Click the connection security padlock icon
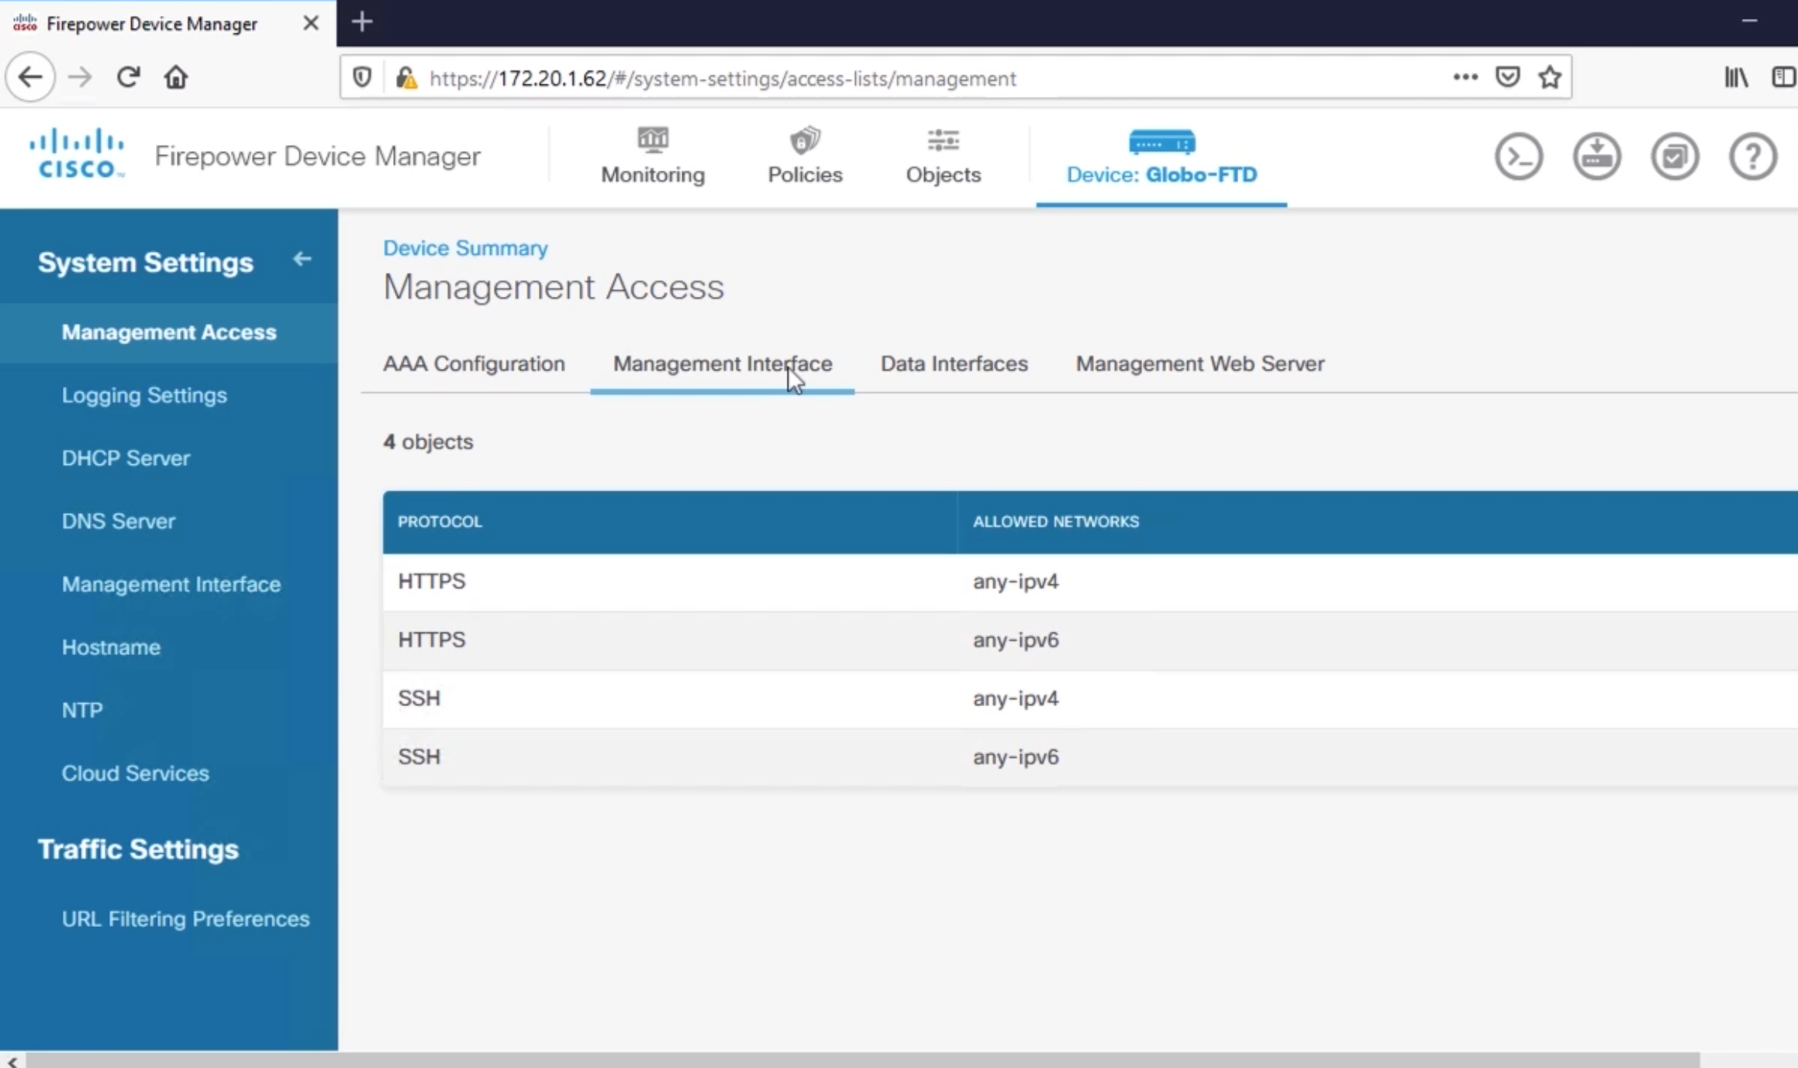This screenshot has width=1798, height=1068. [406, 78]
